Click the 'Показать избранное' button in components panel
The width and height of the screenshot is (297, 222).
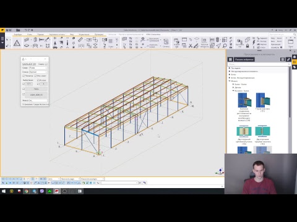244,59
